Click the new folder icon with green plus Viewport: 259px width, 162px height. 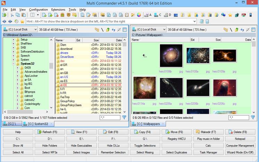(75, 15)
